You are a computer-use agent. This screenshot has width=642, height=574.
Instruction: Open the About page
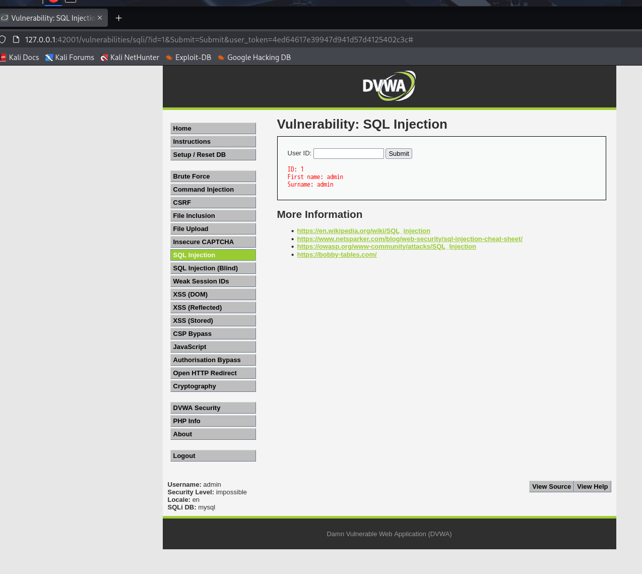tap(213, 434)
